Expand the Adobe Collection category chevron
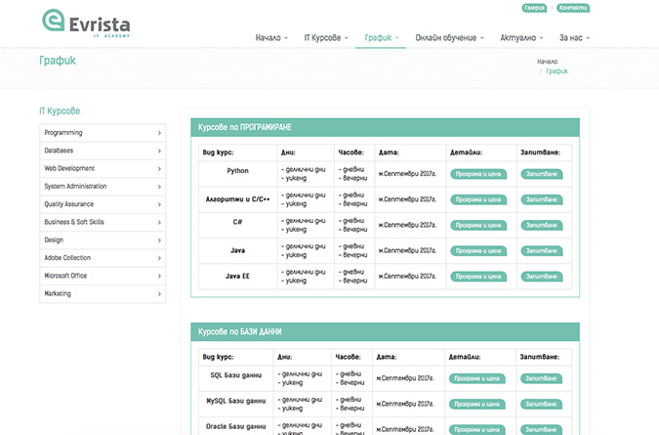 point(159,258)
